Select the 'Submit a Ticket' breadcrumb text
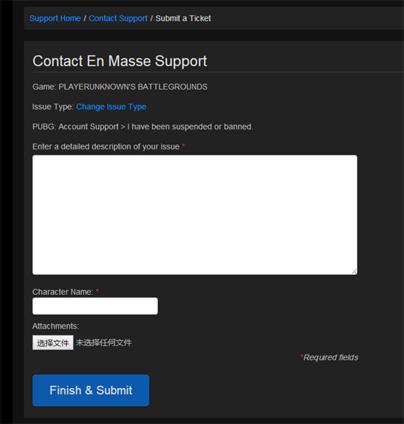404x424 pixels. (x=183, y=18)
